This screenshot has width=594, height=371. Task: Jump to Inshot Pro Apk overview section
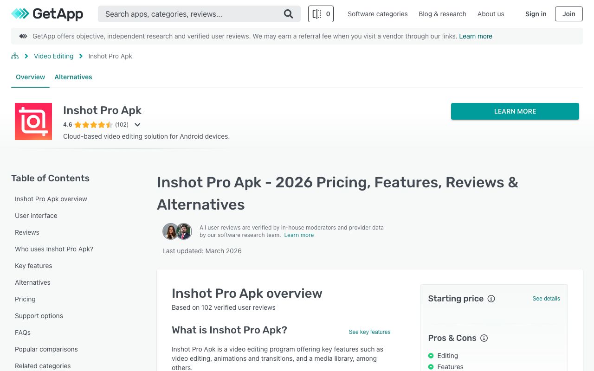tap(51, 199)
